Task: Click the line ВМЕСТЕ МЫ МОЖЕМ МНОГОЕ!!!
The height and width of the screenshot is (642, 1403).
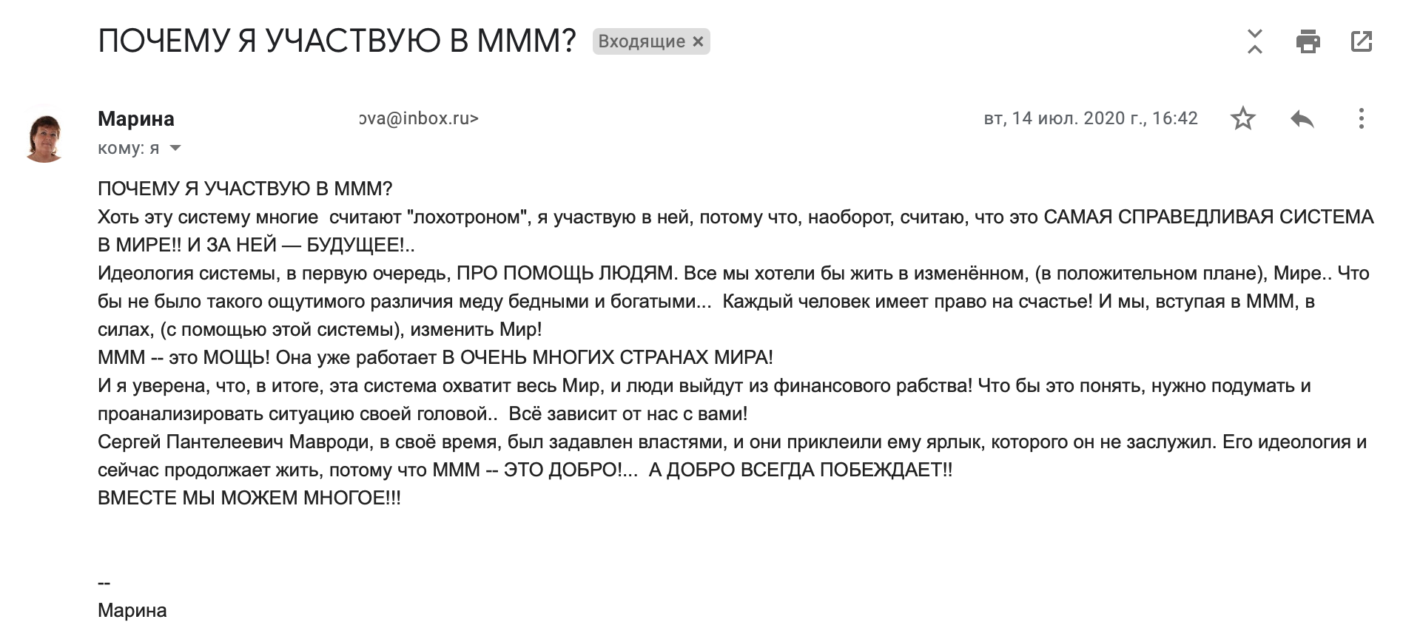Action: coord(249,499)
